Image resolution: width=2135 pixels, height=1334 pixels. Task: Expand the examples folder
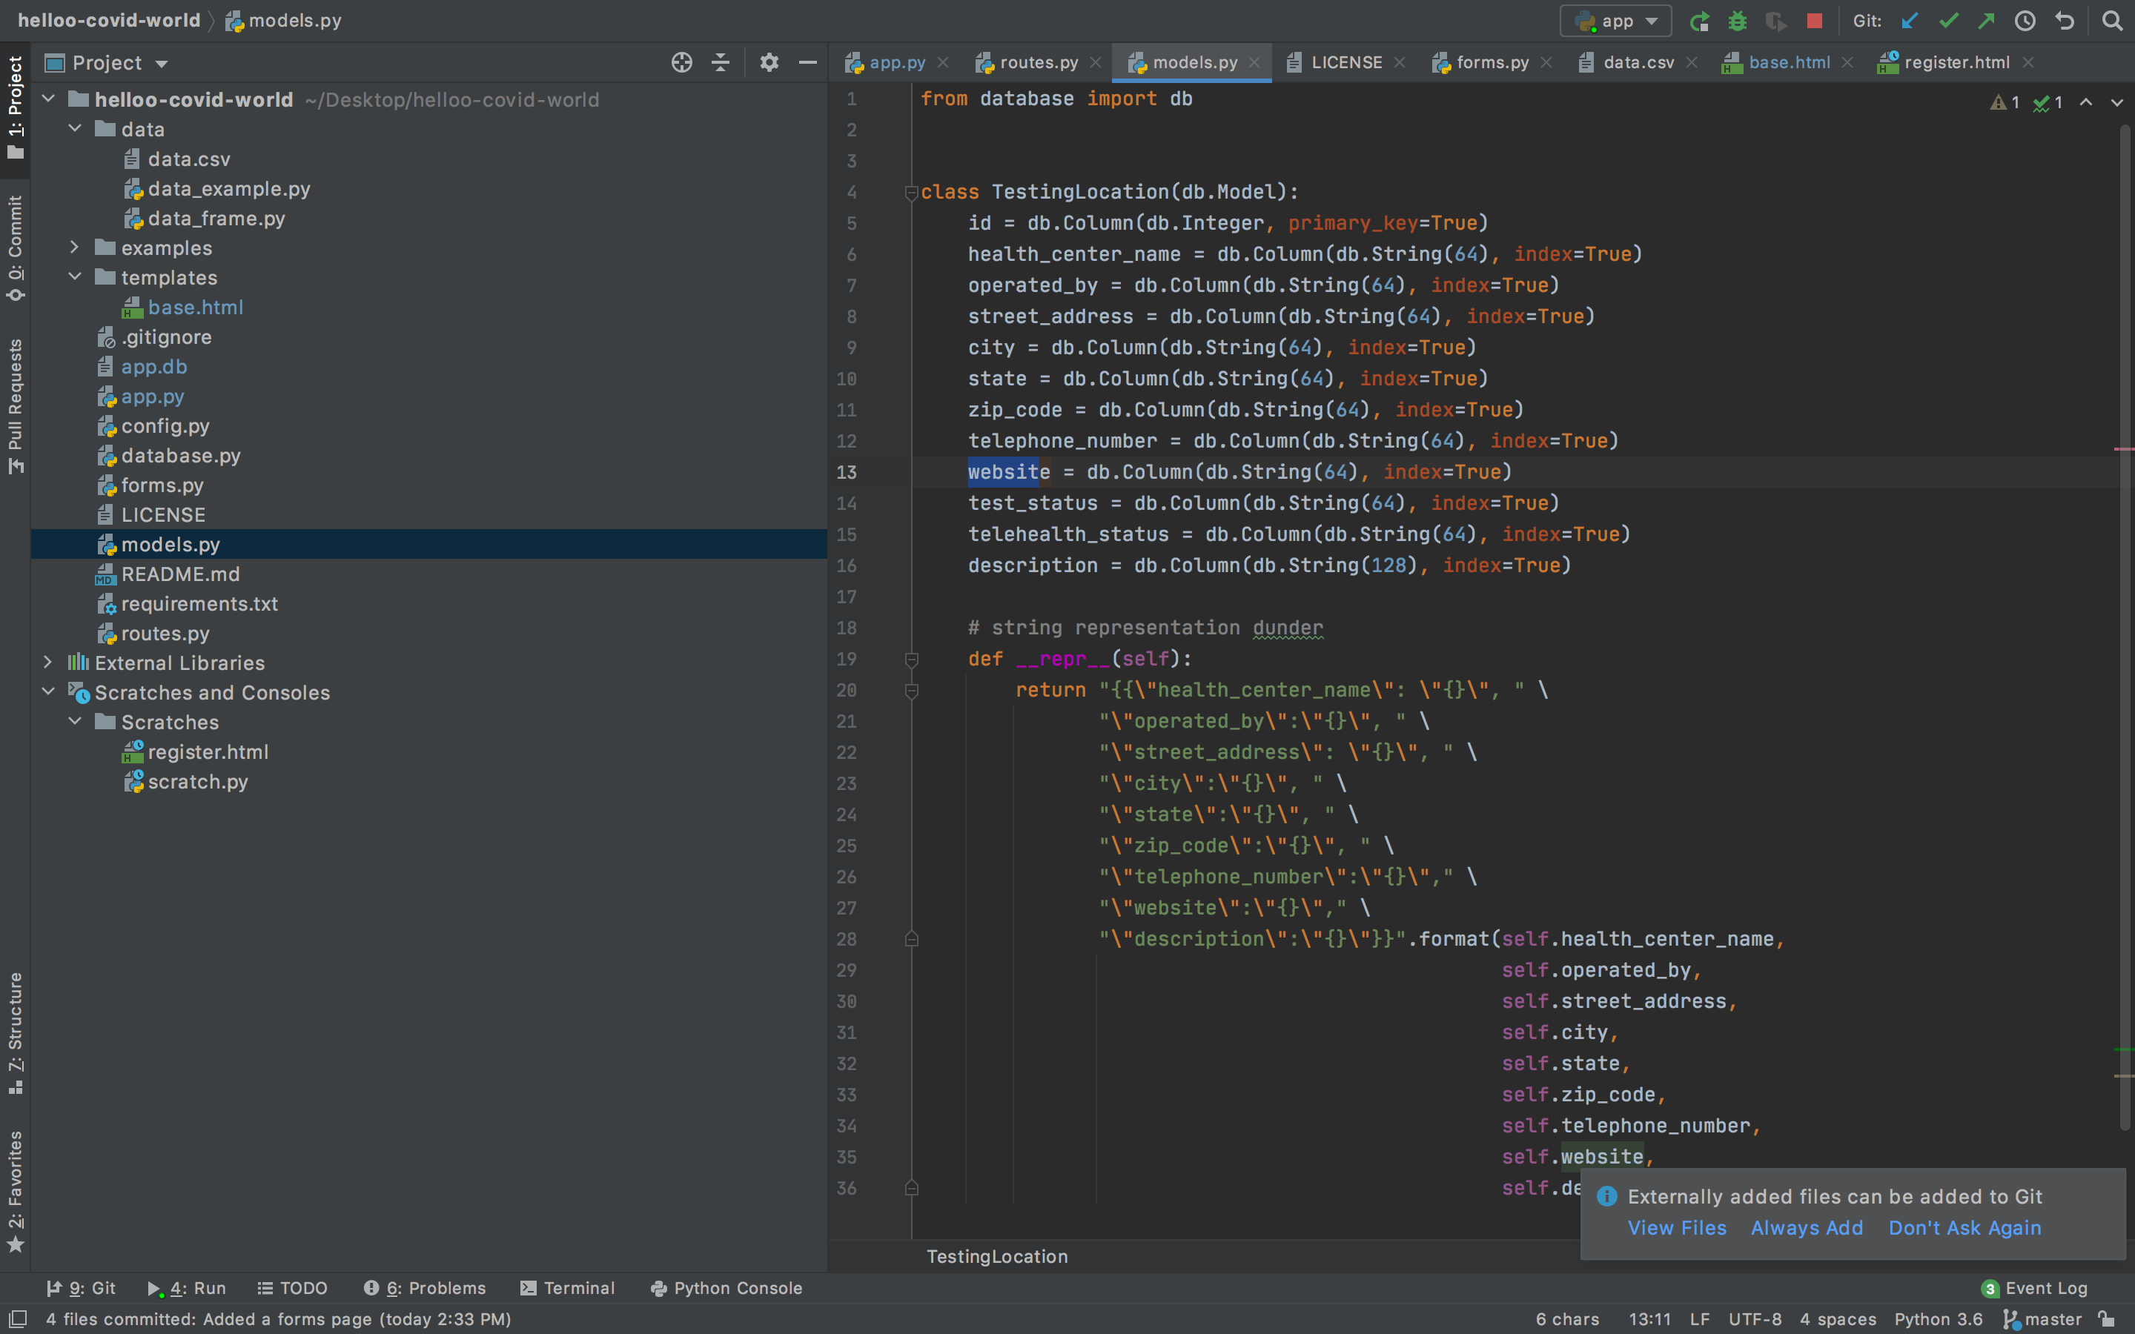pos(75,248)
